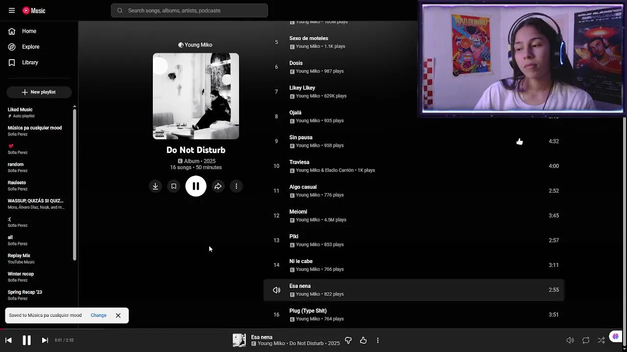
Task: Share the Do Not Disturb album
Action: 218,186
